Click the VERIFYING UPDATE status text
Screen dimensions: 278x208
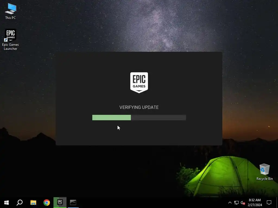139,107
